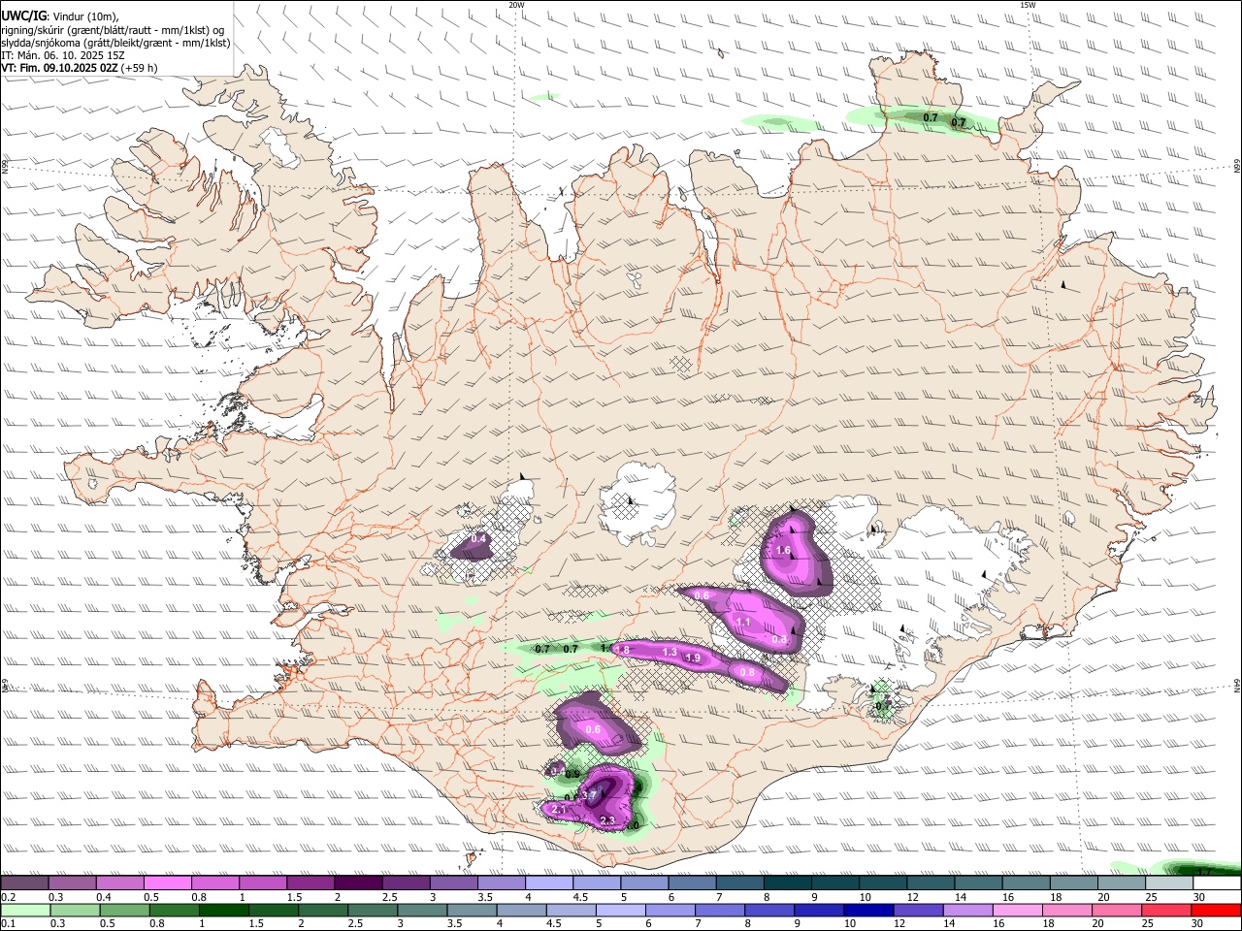The width and height of the screenshot is (1242, 931).
Task: Pick the dark teal 9 swatch in snow scale
Action: click(835, 883)
